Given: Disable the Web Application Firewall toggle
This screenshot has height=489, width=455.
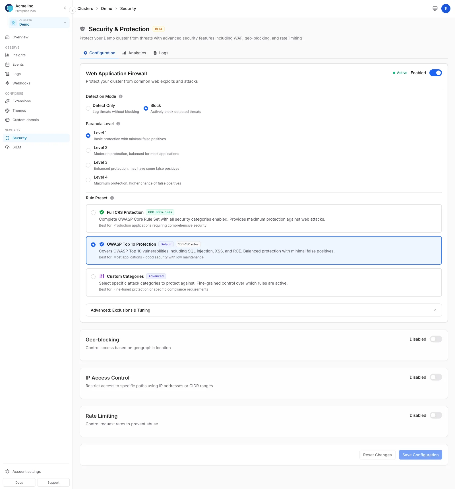Looking at the screenshot, I should (x=436, y=73).
